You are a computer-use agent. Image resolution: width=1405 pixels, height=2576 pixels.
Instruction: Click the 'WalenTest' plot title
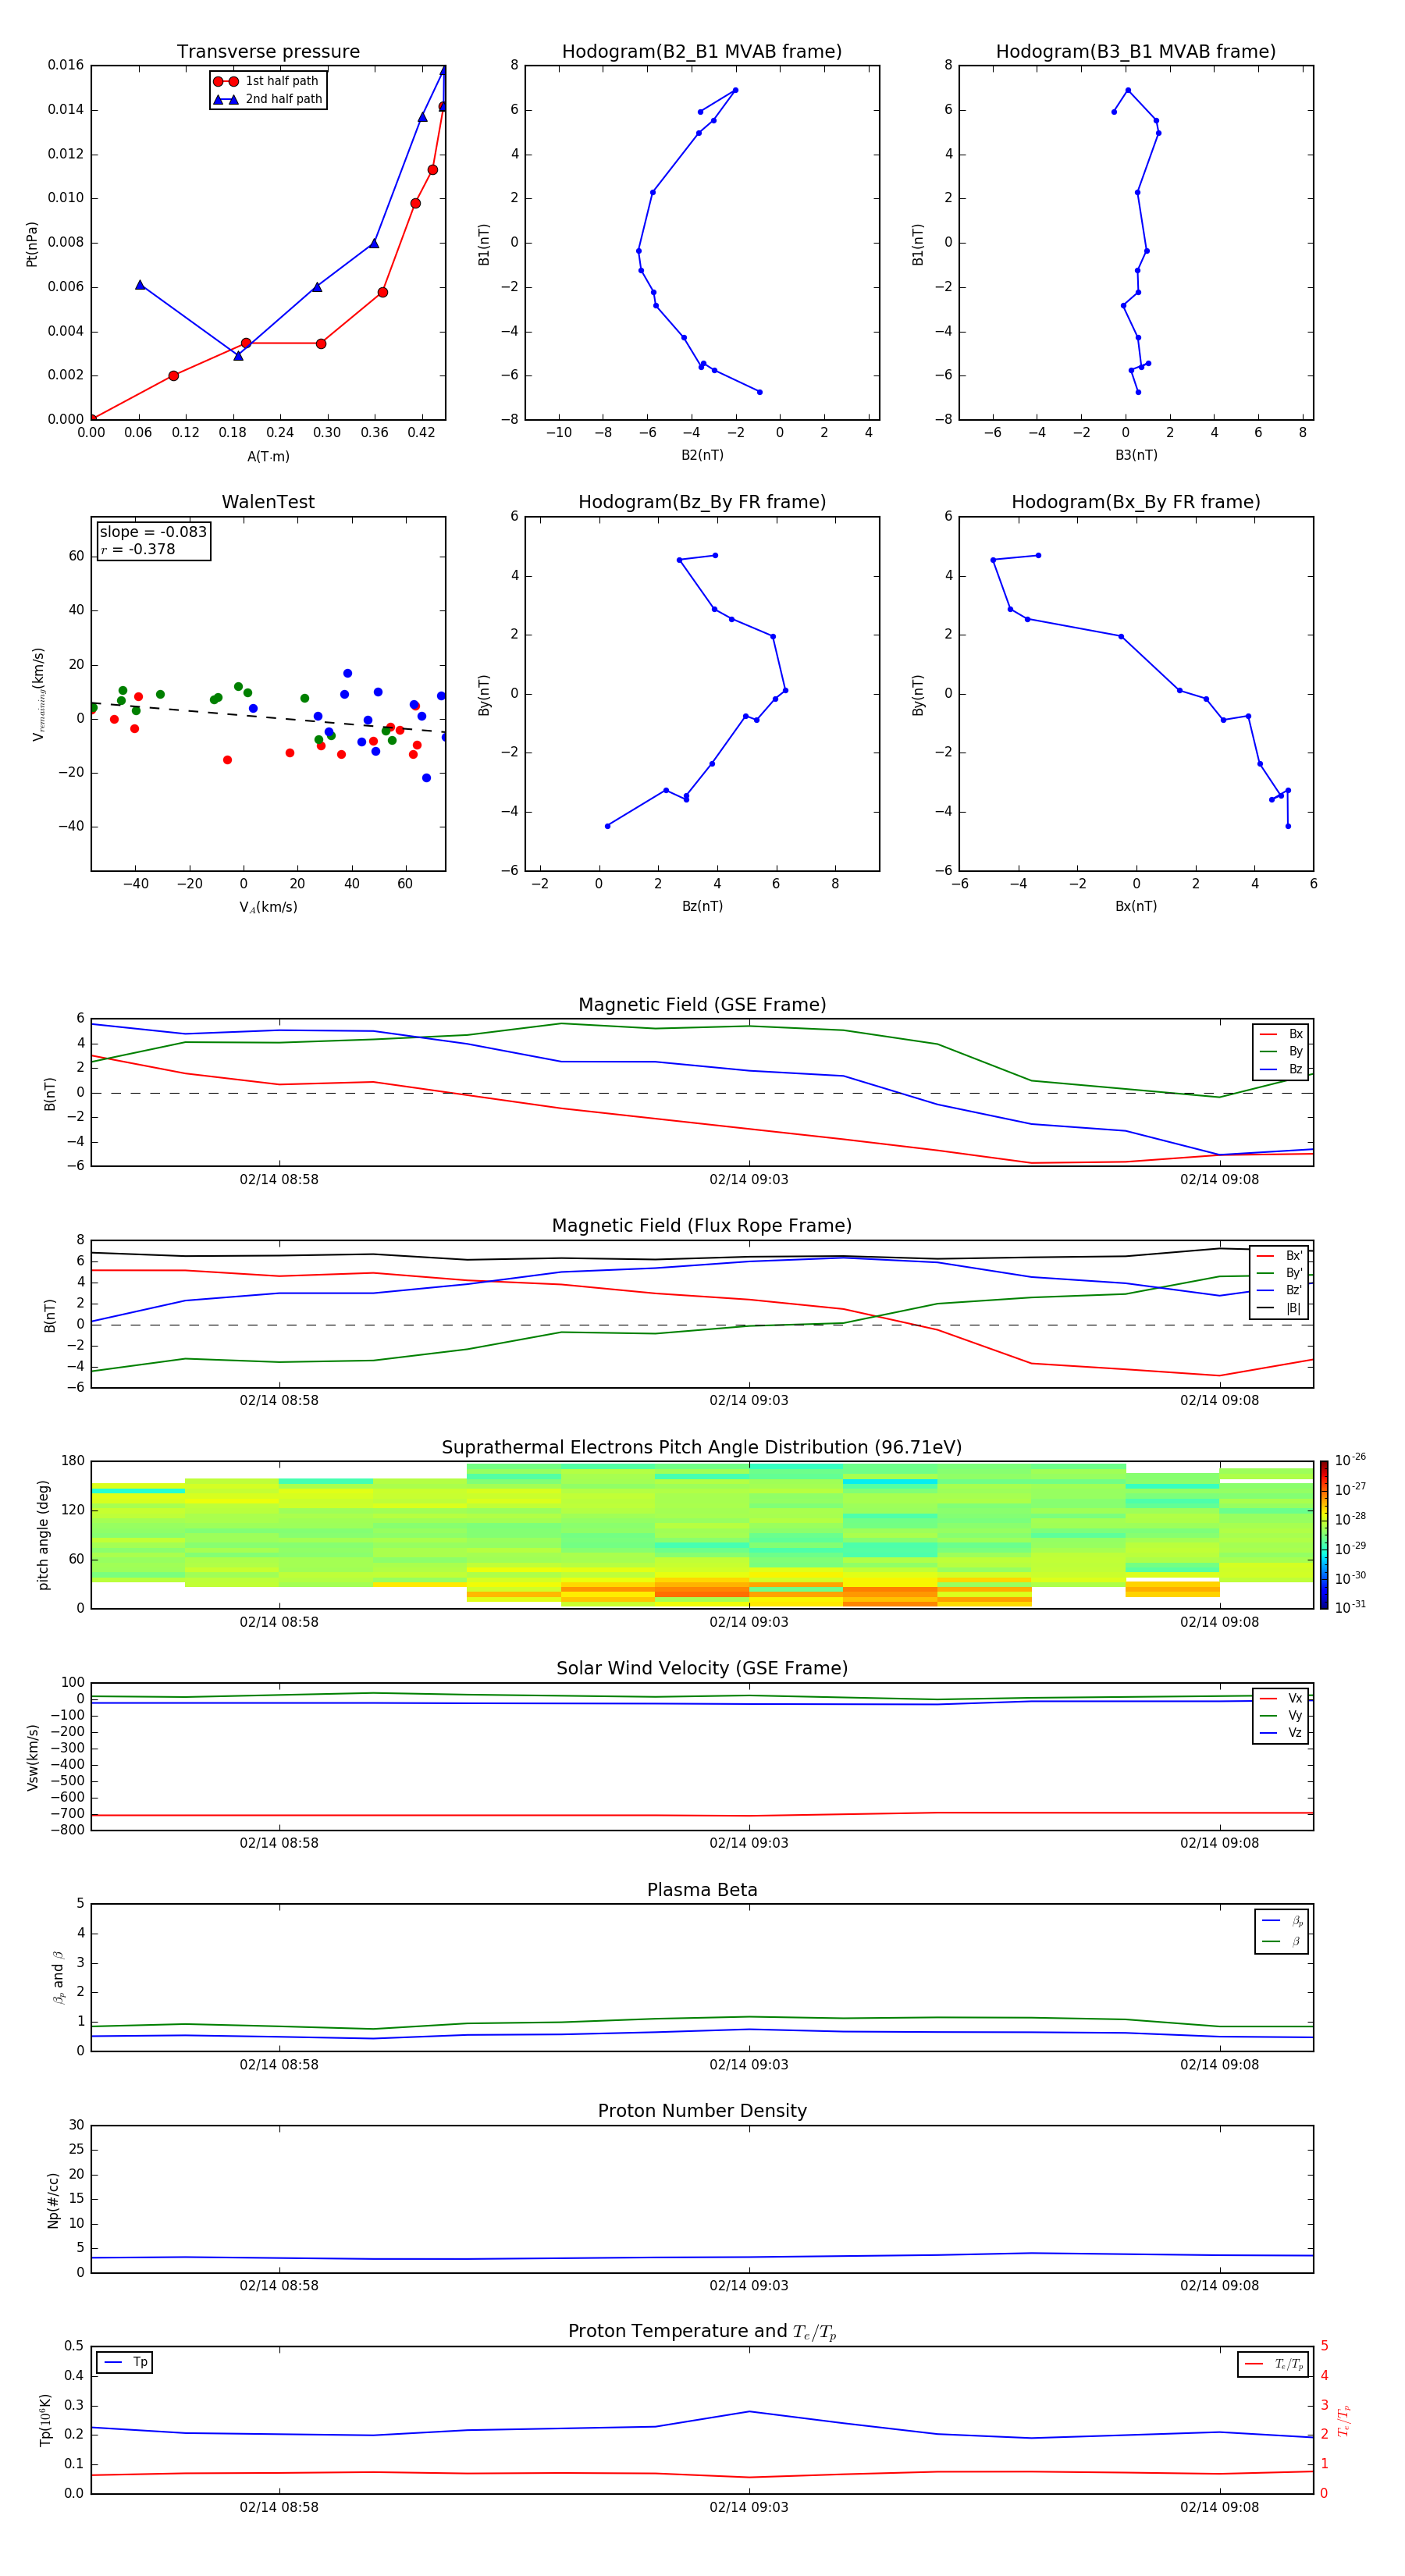(x=268, y=502)
